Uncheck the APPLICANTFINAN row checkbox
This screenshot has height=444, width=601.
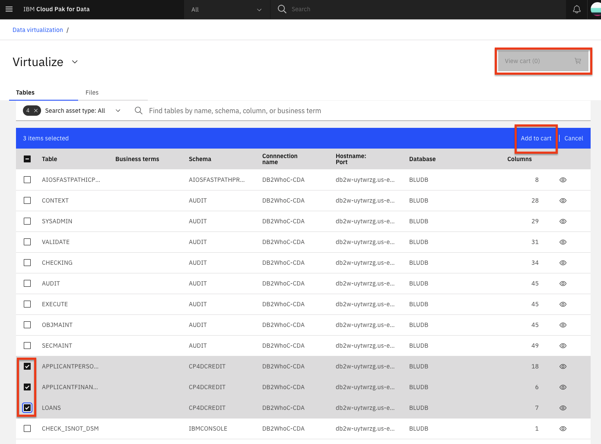click(x=27, y=387)
